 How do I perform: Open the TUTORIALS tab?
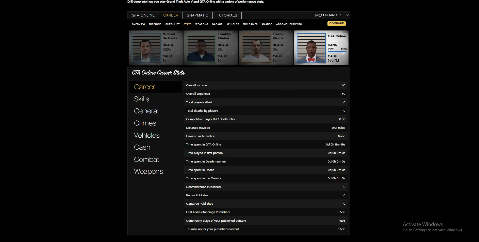tap(227, 15)
